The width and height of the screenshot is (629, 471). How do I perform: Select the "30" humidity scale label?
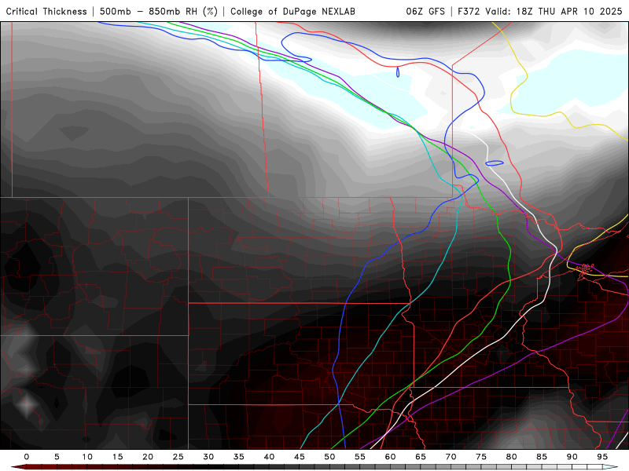pos(208,457)
